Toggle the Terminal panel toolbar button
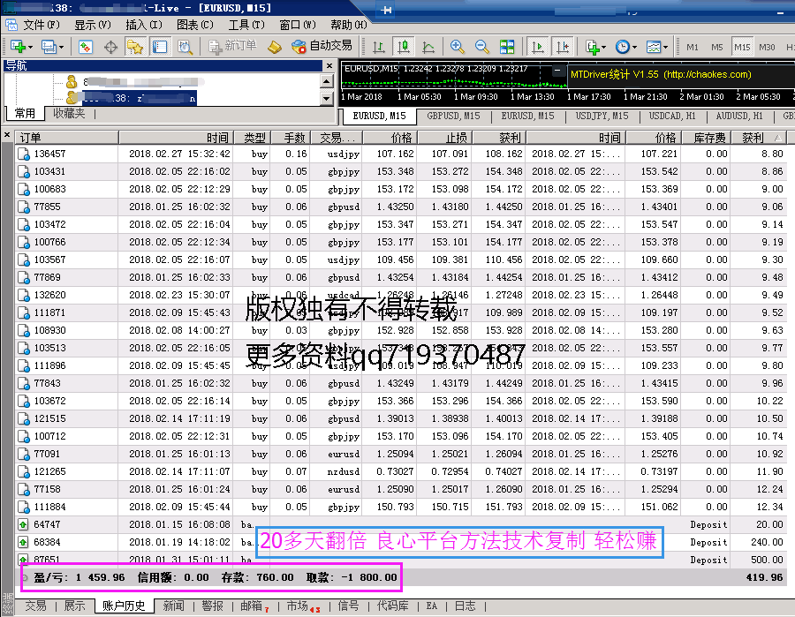Viewport: 795px width, 617px height. click(160, 47)
